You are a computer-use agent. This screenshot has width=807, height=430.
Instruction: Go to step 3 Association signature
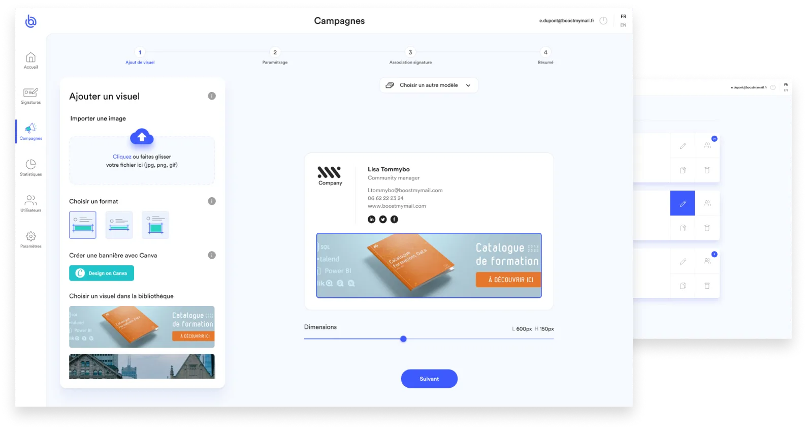coord(410,56)
